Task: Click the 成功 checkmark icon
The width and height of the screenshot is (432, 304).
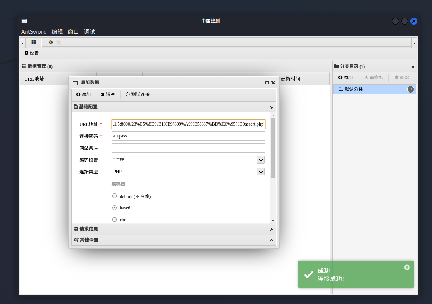Action: (309, 274)
